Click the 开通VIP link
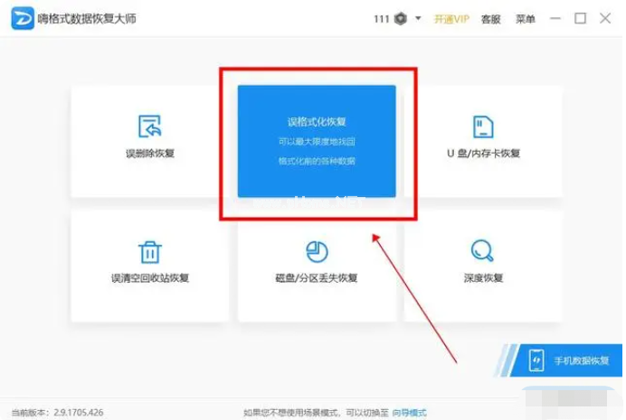 (451, 18)
